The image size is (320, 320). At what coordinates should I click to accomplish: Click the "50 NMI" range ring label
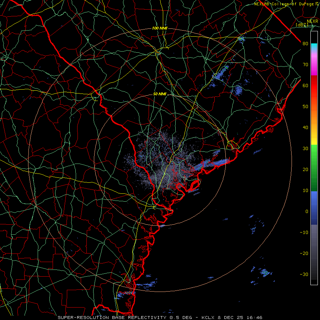pyautogui.click(x=160, y=94)
